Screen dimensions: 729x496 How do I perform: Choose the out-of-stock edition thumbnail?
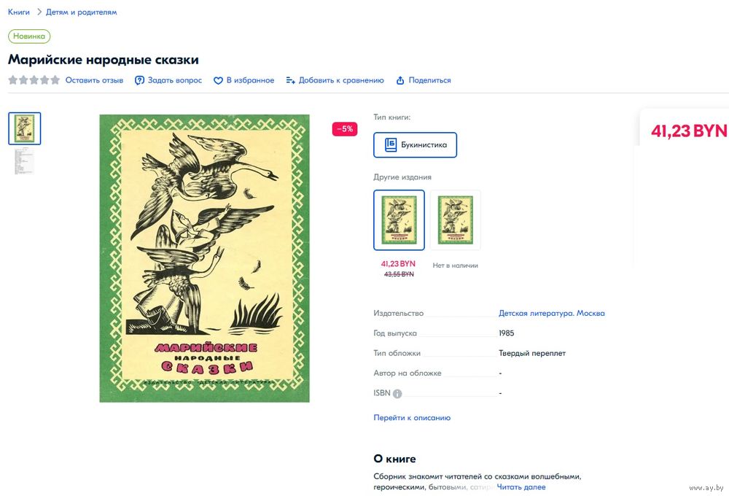click(x=455, y=220)
